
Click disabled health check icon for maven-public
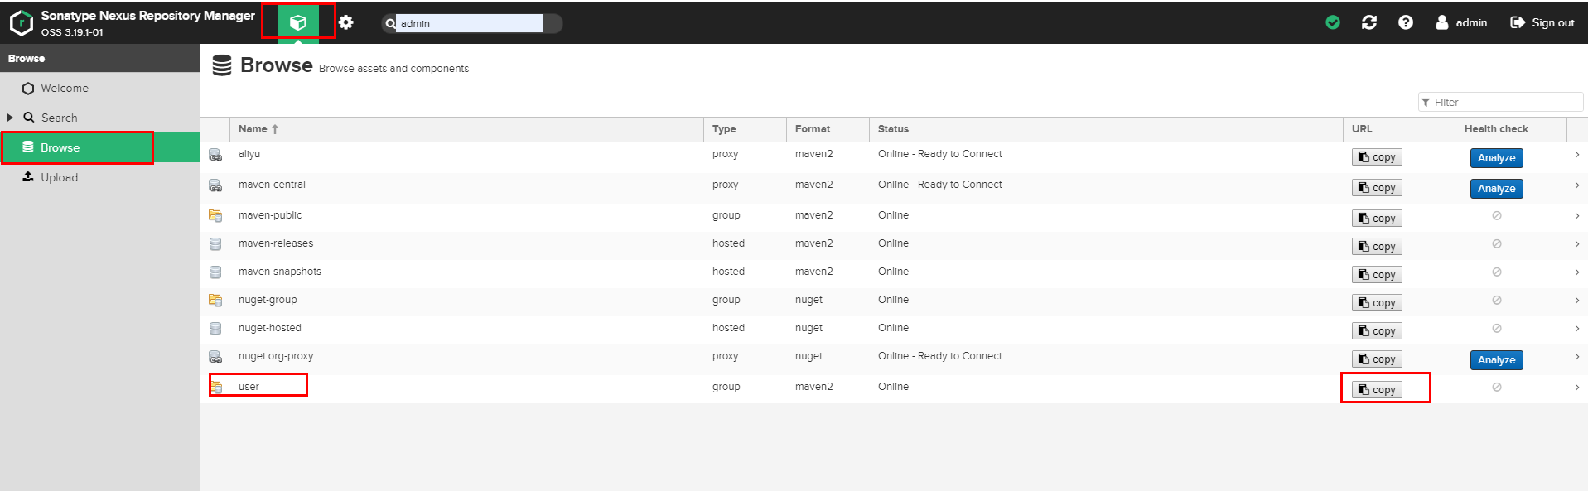pos(1497,215)
